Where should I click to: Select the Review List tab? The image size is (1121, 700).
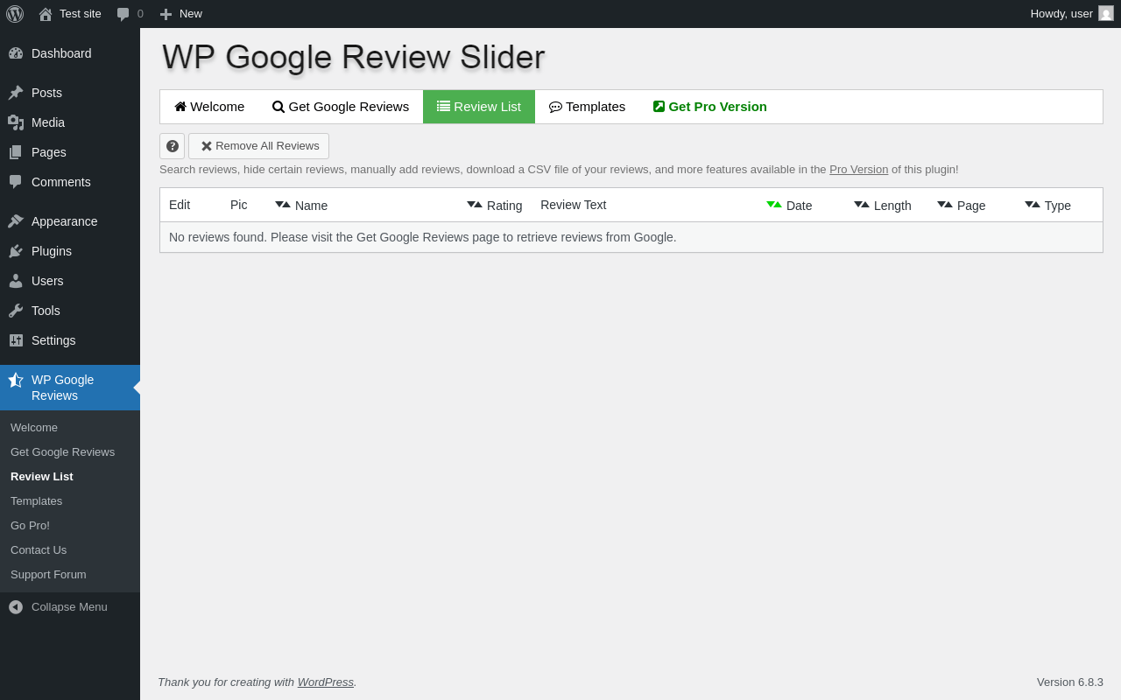tap(479, 107)
